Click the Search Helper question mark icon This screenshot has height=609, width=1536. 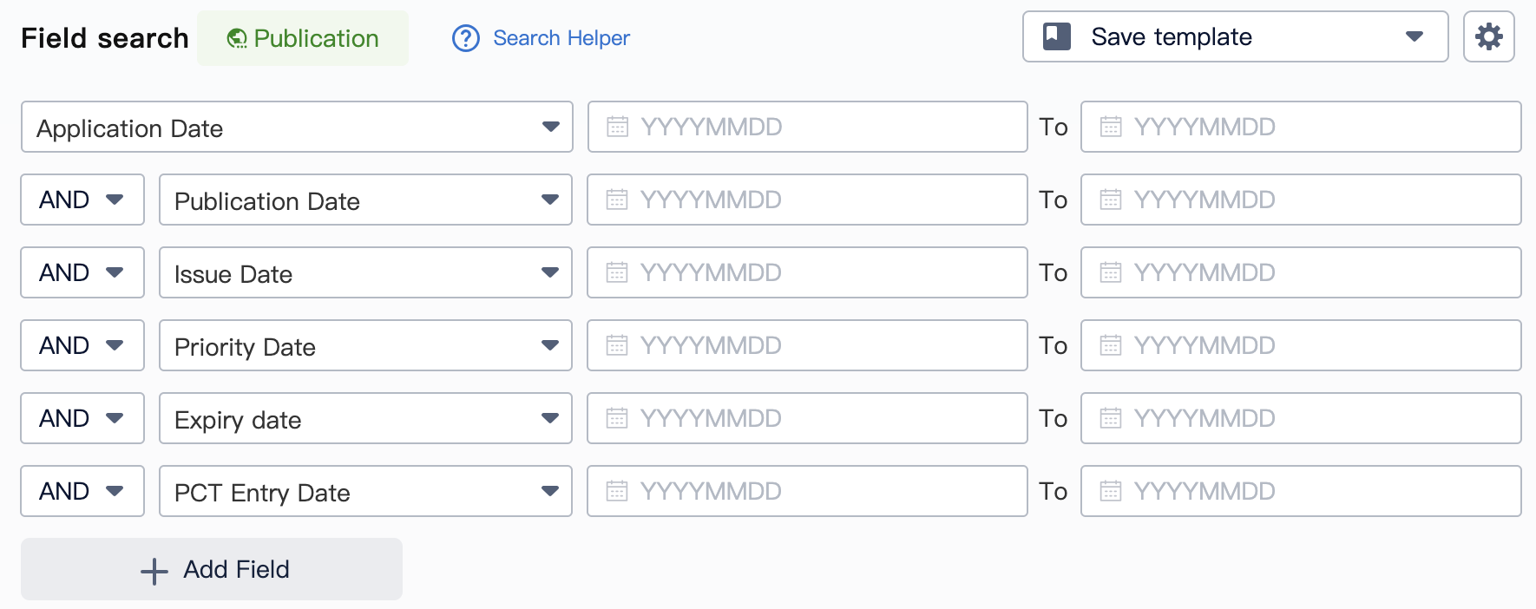pos(466,38)
